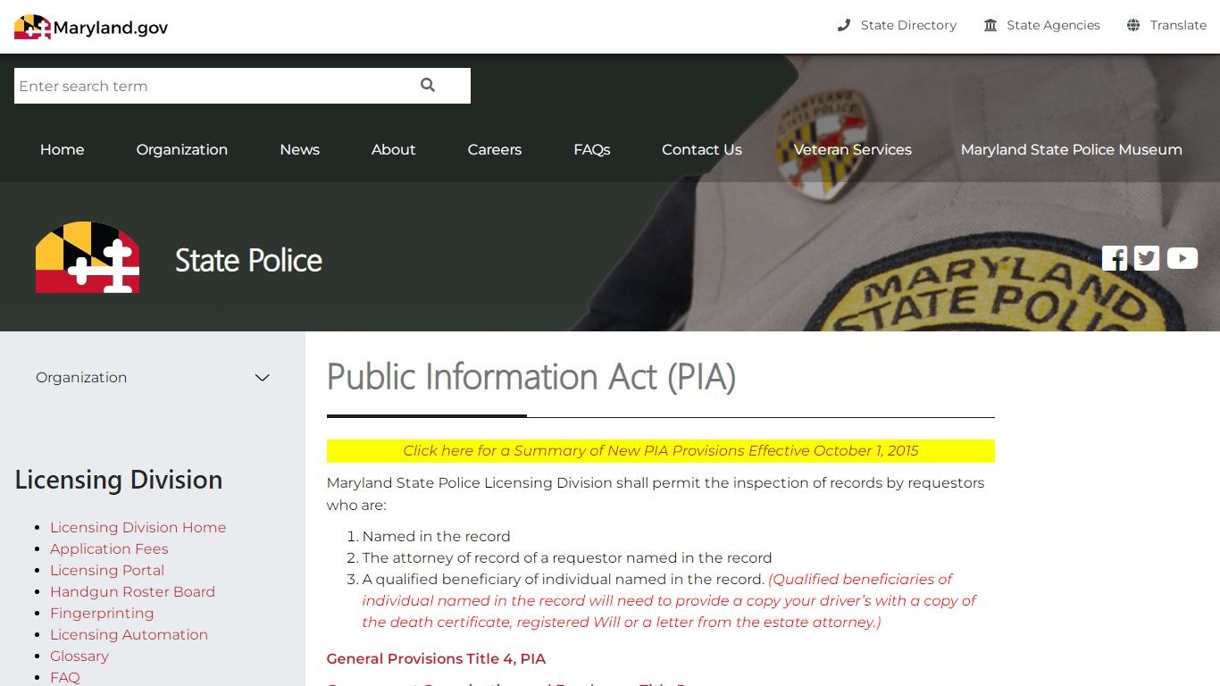Go to Home in navigation bar
The image size is (1220, 686).
coord(63,149)
